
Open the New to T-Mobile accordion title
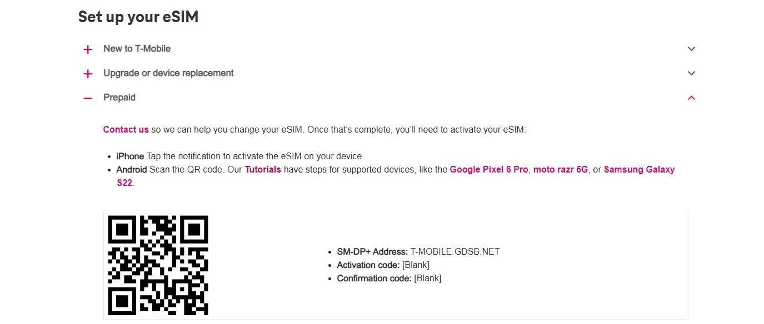click(x=137, y=49)
